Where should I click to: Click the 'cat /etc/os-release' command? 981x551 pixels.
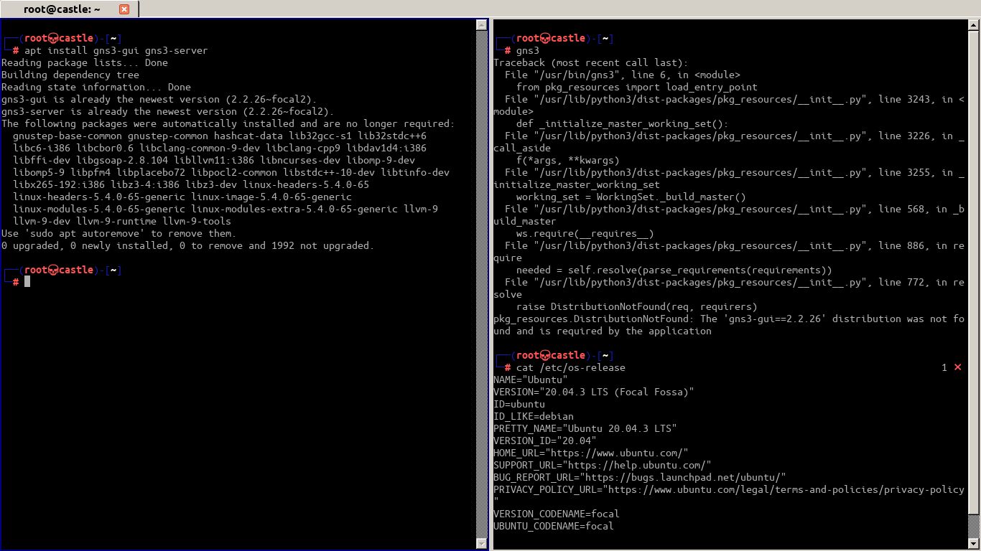[571, 367]
